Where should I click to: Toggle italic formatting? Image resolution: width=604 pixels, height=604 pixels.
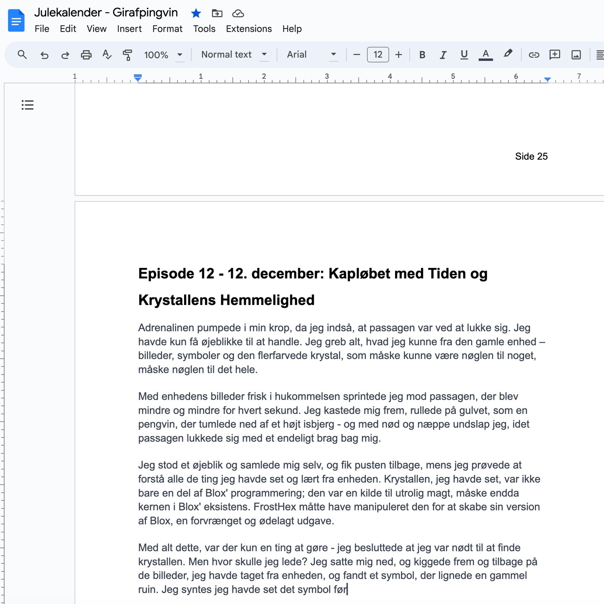pyautogui.click(x=443, y=55)
